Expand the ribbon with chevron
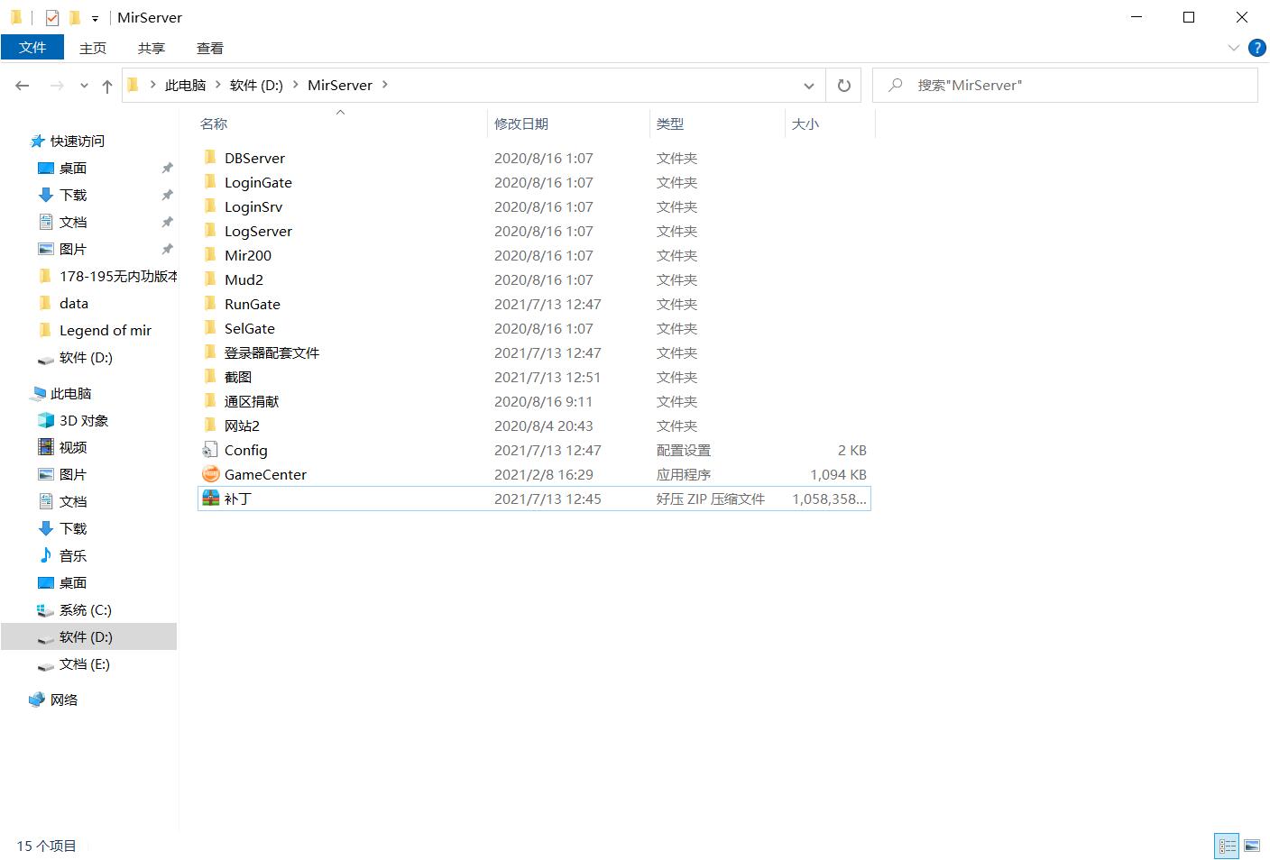The height and width of the screenshot is (860, 1270). pos(1233,48)
